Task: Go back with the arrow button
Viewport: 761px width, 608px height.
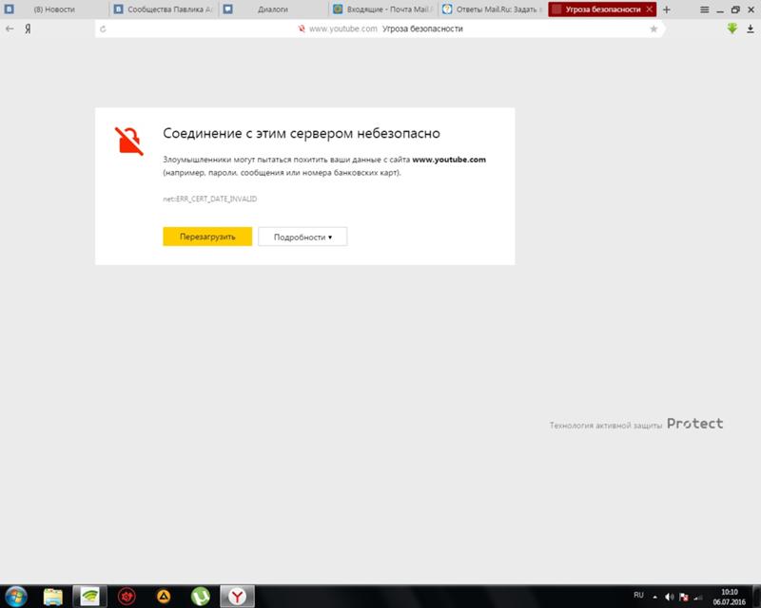Action: [x=10, y=28]
